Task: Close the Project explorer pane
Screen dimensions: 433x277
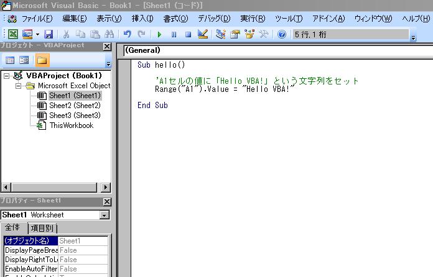Action: (x=107, y=47)
